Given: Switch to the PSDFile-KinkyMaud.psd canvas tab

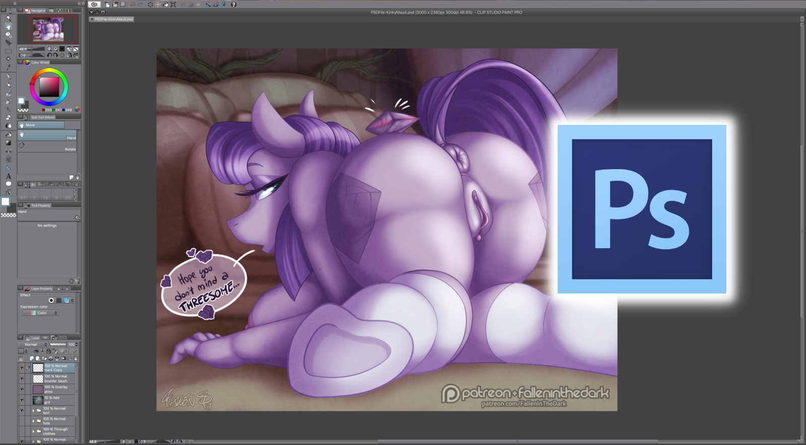Looking at the screenshot, I should [111, 19].
